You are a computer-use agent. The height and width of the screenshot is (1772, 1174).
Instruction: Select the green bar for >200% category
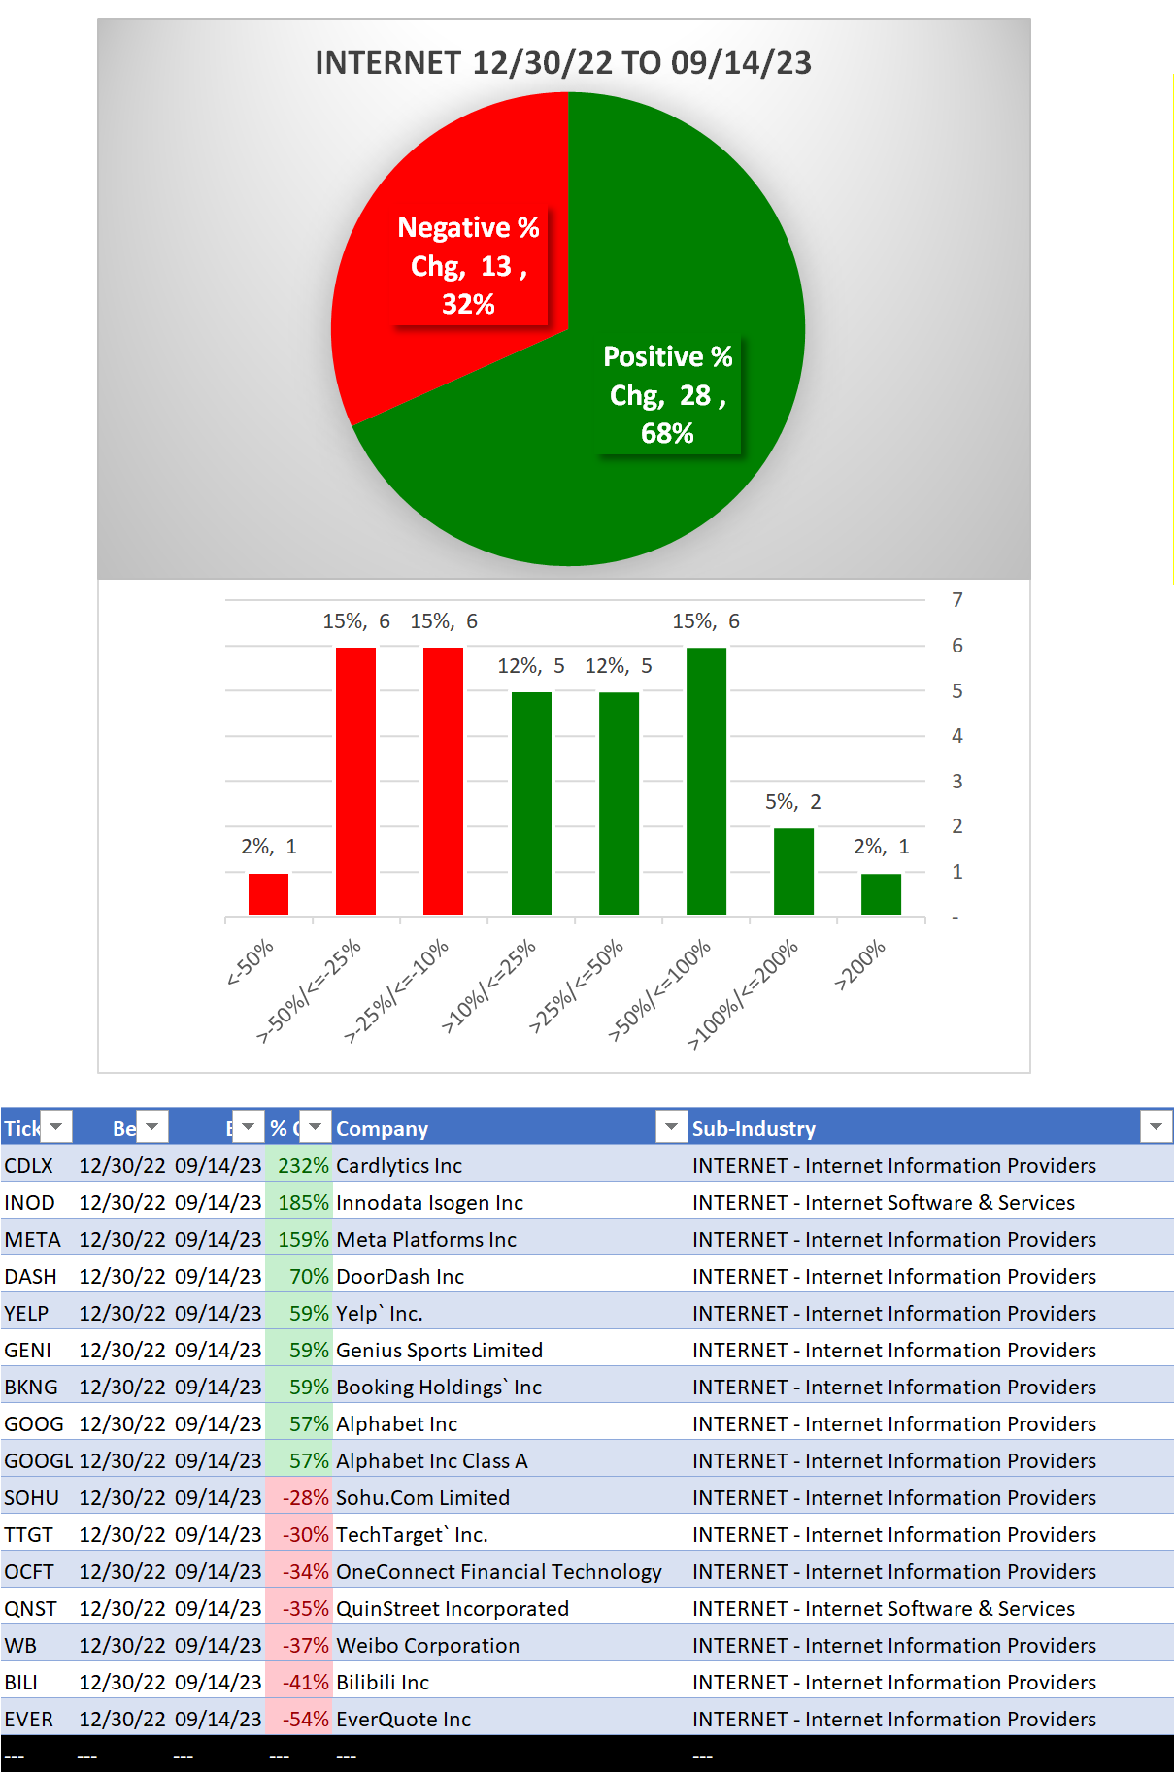pos(881,894)
